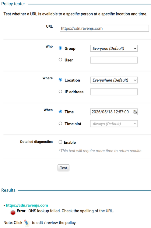Image resolution: width=151 pixels, height=228 pixels.
Task: Run the policy check with Test button
Action: pos(64,168)
